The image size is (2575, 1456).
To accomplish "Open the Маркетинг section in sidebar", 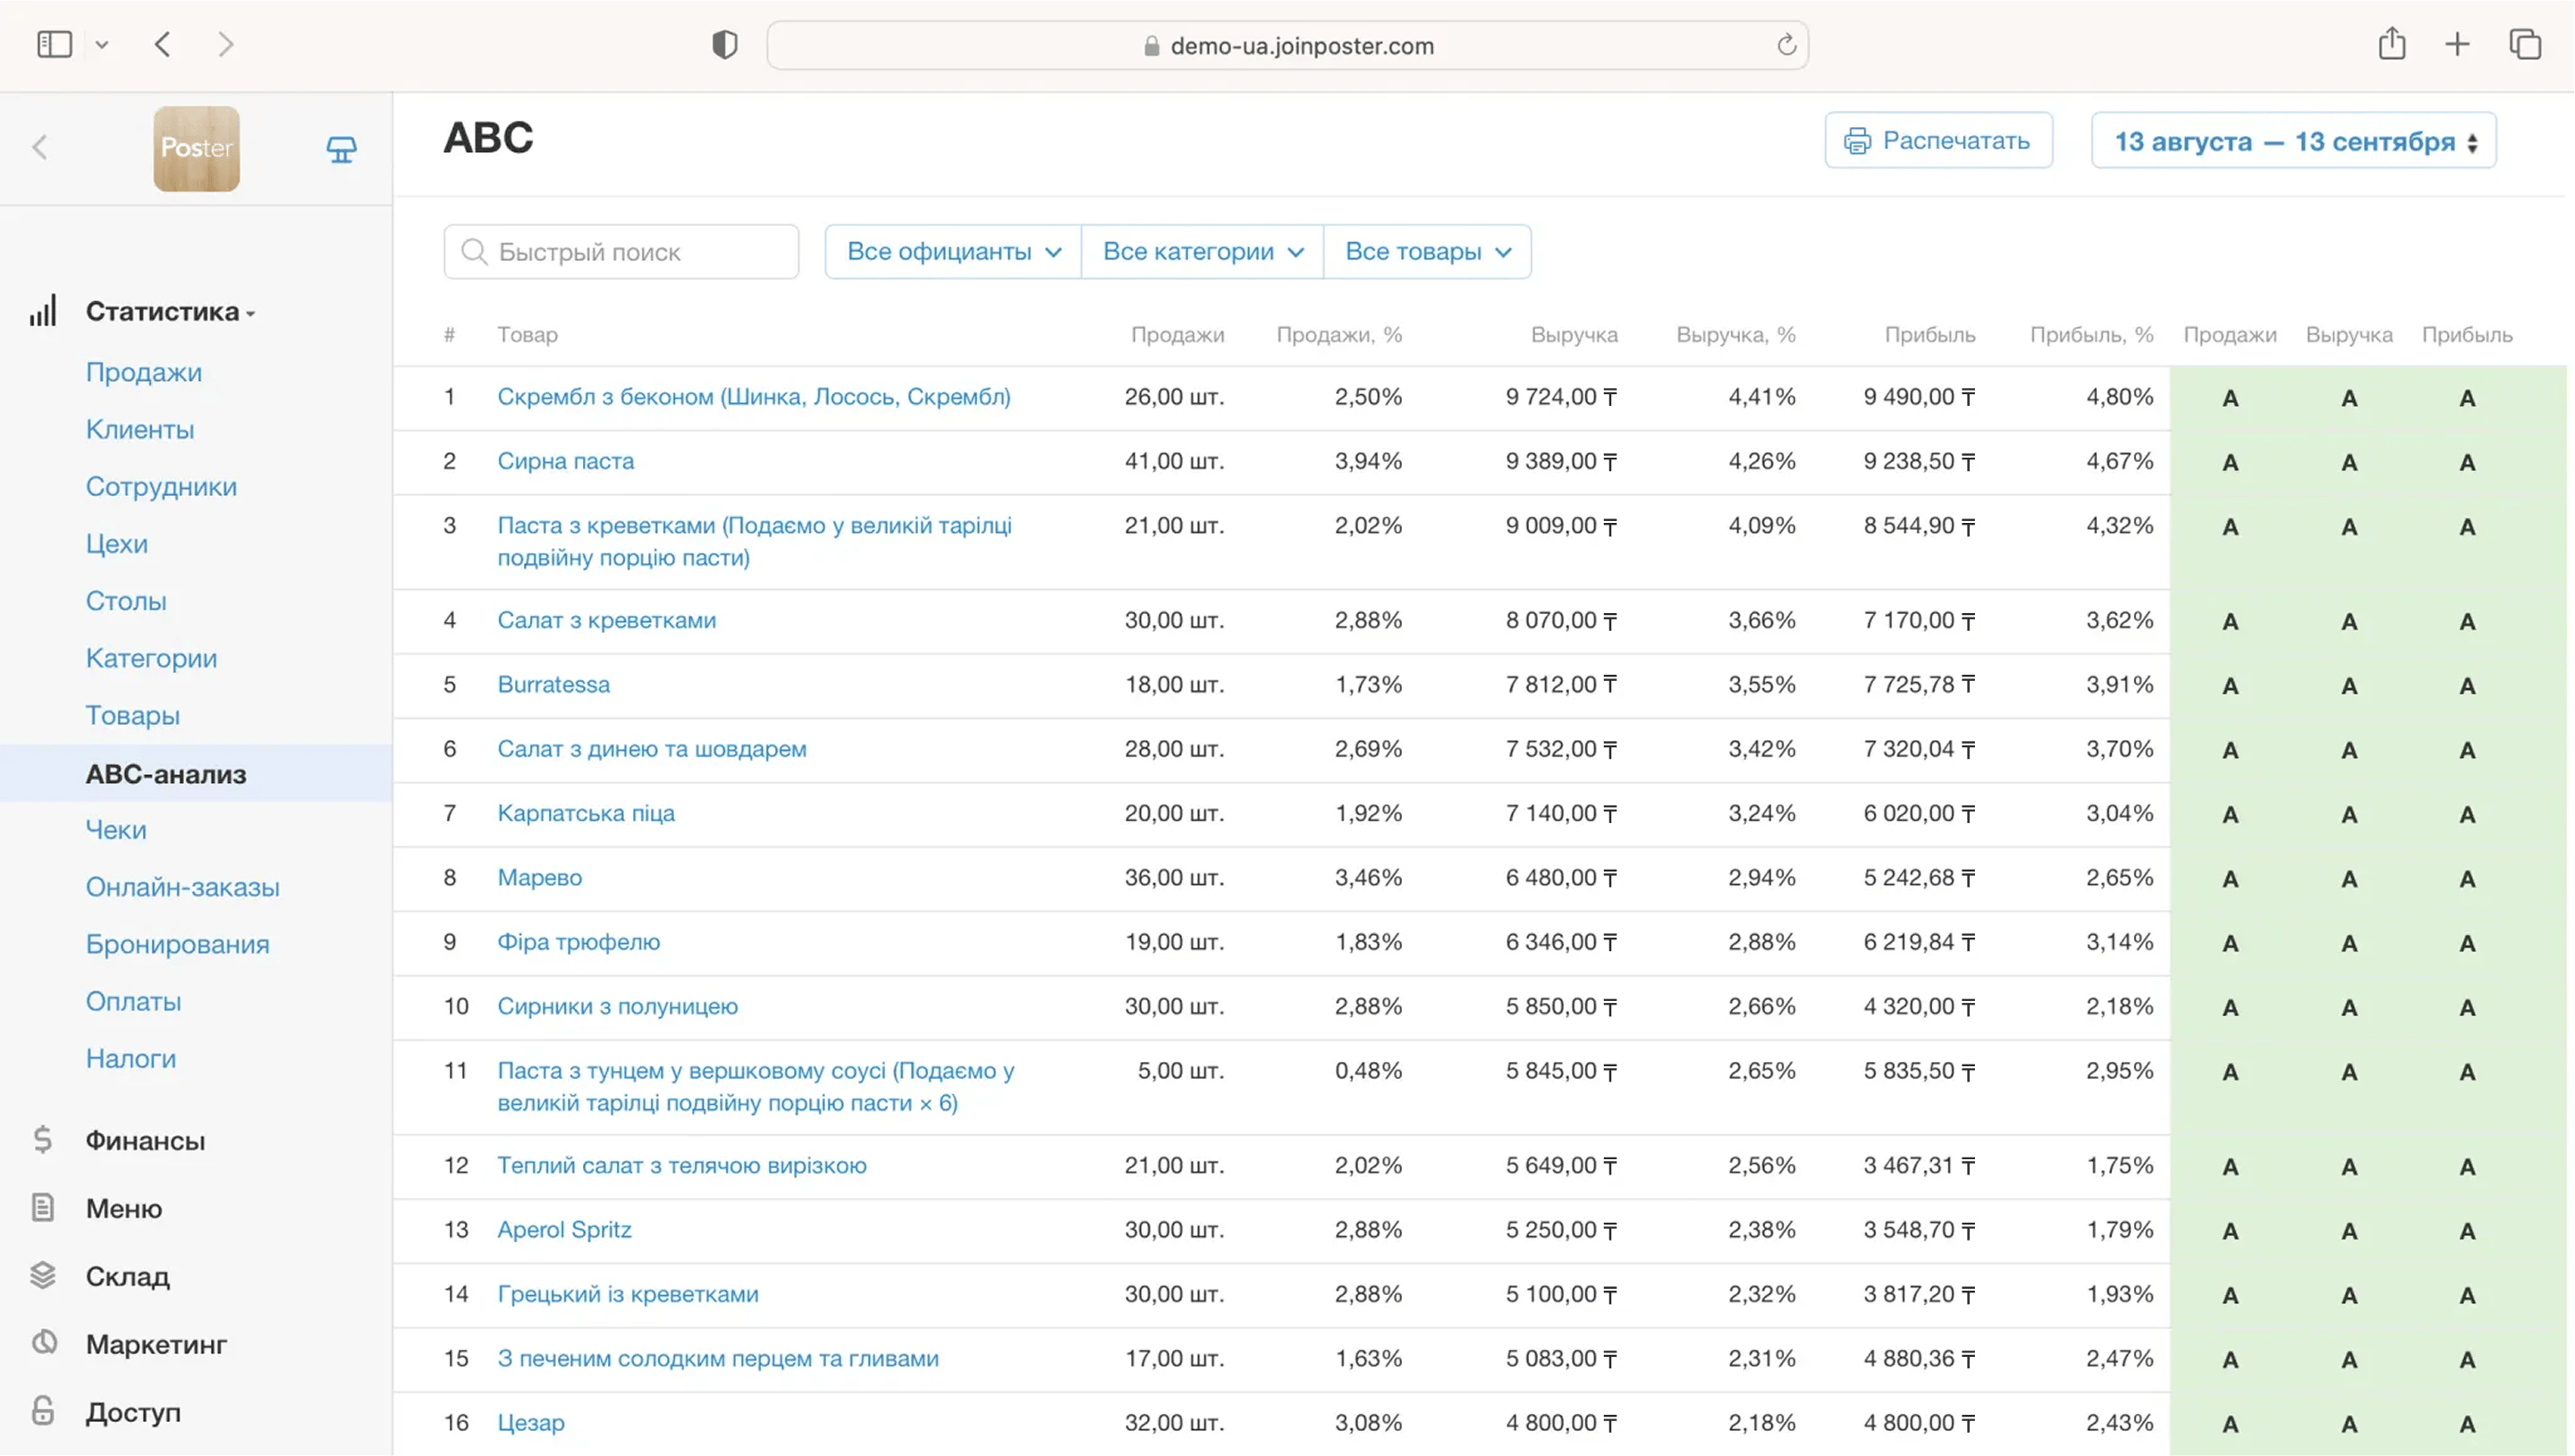I will click(x=156, y=1344).
